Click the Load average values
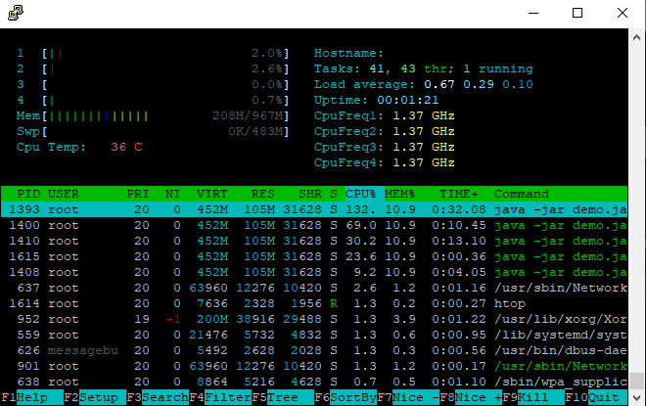This screenshot has width=647, height=406. pyautogui.click(x=479, y=84)
